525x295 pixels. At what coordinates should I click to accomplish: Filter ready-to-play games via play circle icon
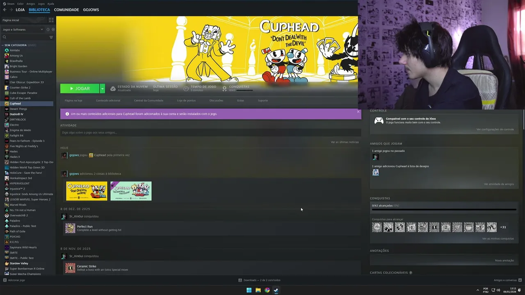click(x=53, y=29)
